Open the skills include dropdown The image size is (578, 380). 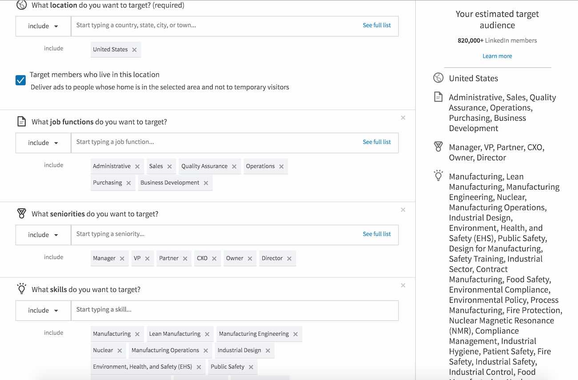43,311
